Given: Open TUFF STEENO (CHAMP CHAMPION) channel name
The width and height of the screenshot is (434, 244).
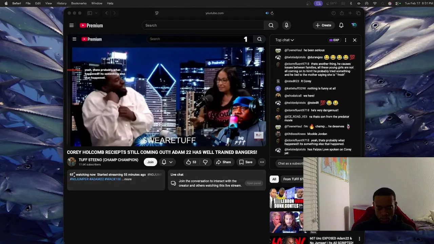Looking at the screenshot, I should (108, 160).
